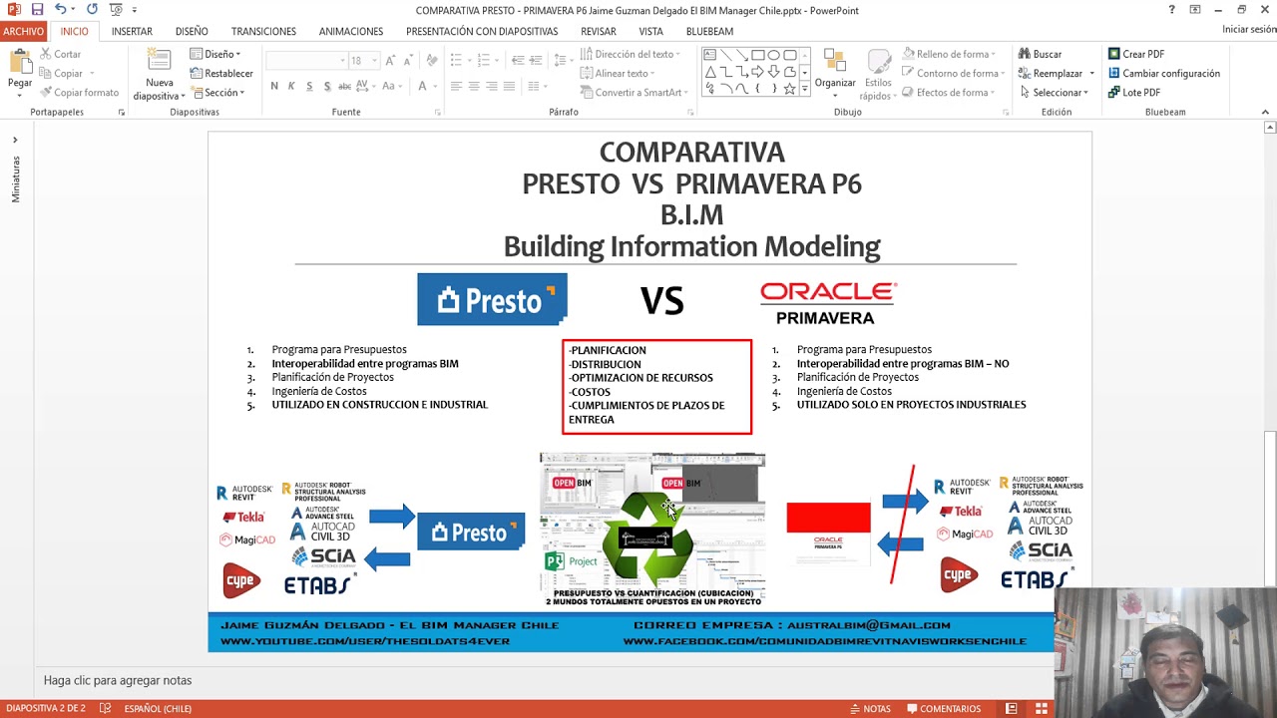The height and width of the screenshot is (718, 1277).
Task: Open the Diseño layout dropdown
Action: click(x=215, y=54)
